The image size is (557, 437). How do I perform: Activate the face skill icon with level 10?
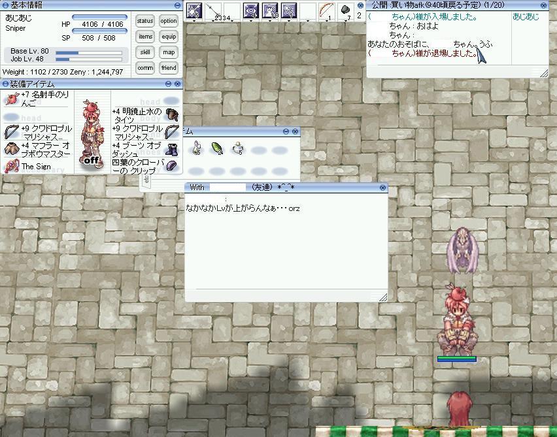click(x=270, y=10)
